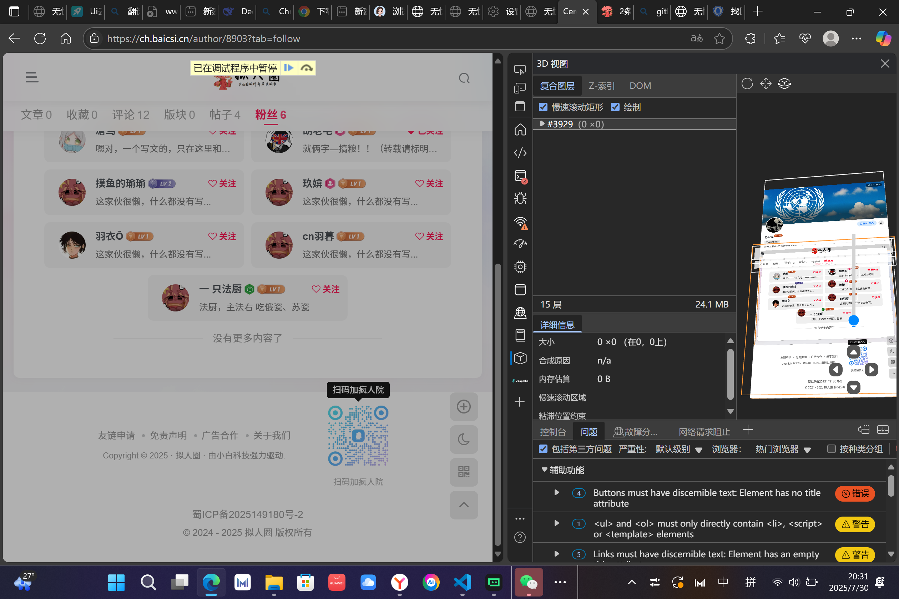This screenshot has height=599, width=899.
Task: Click the browser address bar URL
Action: (x=203, y=39)
